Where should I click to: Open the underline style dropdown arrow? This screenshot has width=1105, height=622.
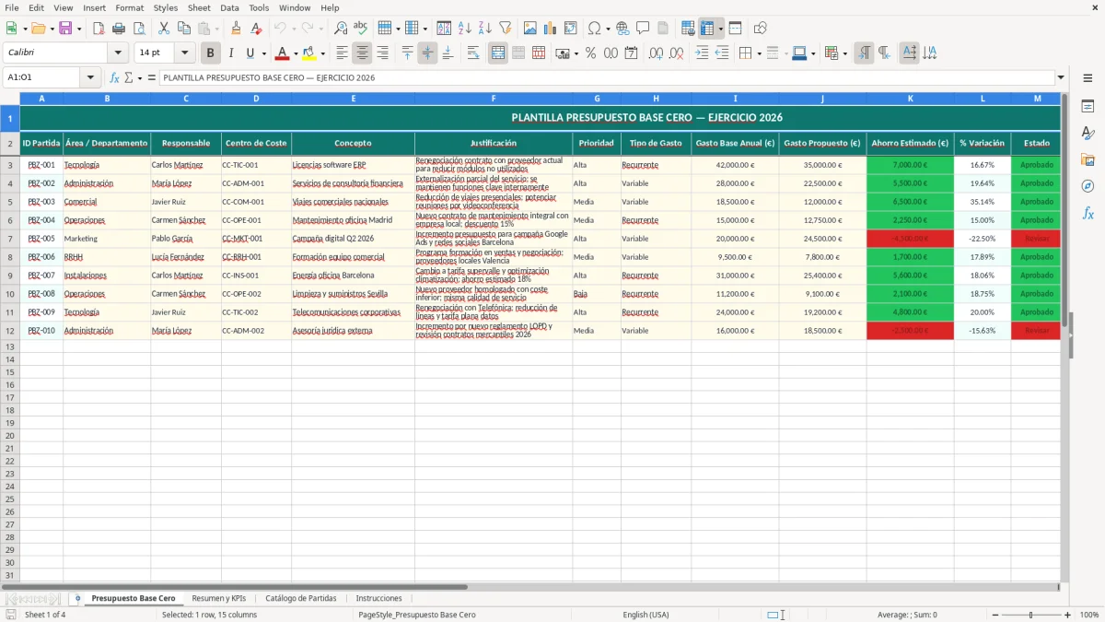click(x=262, y=53)
